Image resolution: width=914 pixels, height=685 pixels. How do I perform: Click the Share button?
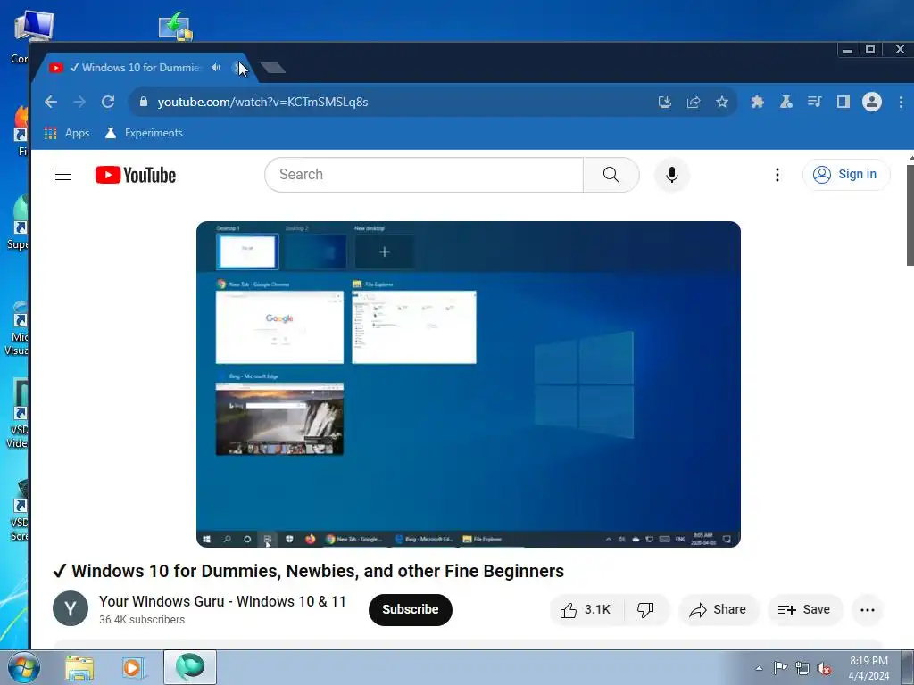(719, 609)
